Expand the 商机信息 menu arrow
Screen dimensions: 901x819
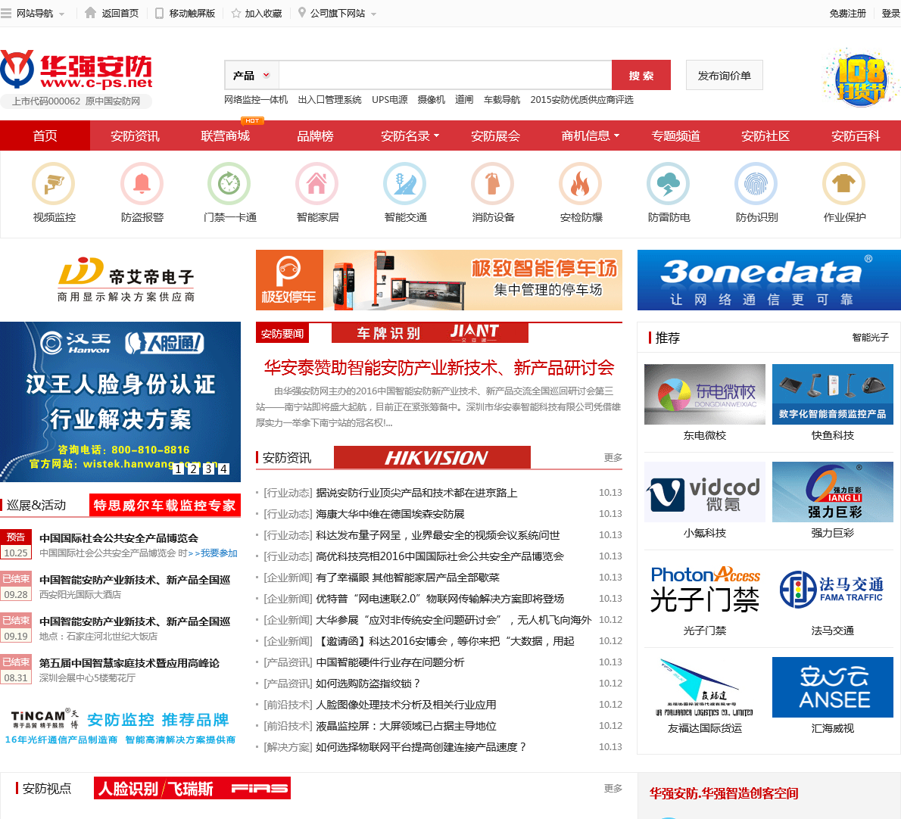coord(616,135)
